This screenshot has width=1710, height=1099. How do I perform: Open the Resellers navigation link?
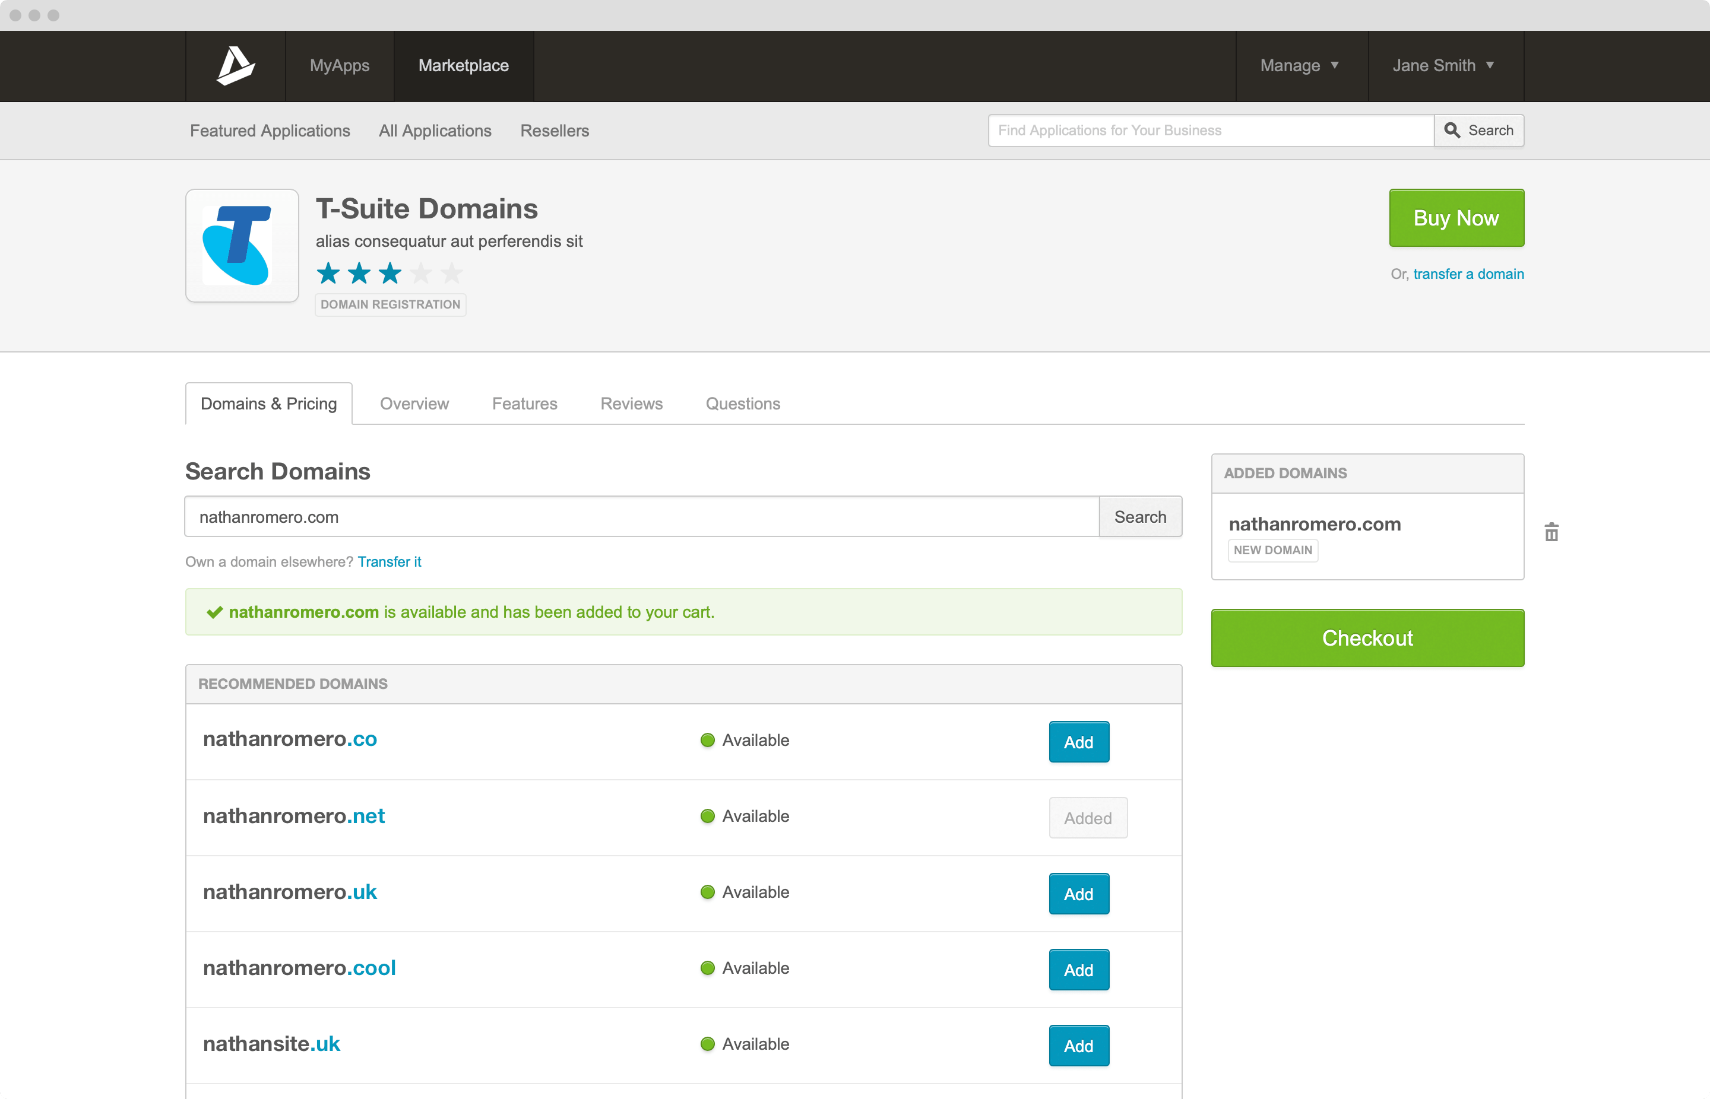[x=554, y=131]
